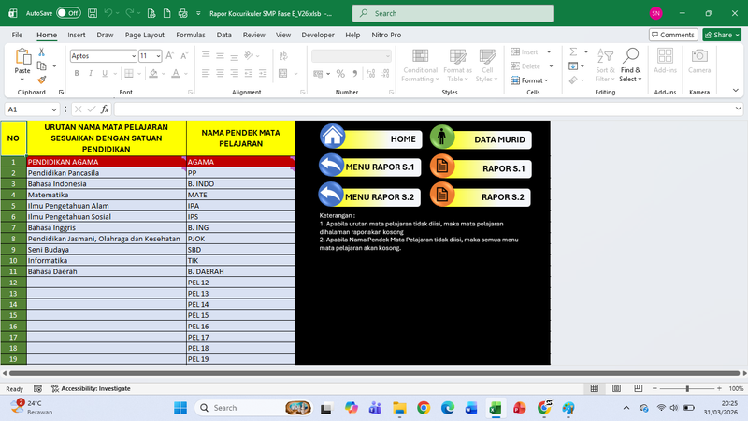
Task: Click the zoom slider in status bar
Action: coord(687,388)
